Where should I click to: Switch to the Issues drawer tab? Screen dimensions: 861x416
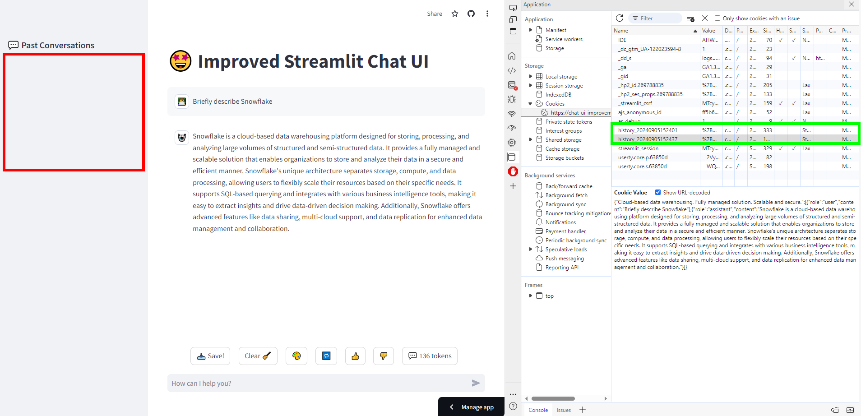click(564, 410)
